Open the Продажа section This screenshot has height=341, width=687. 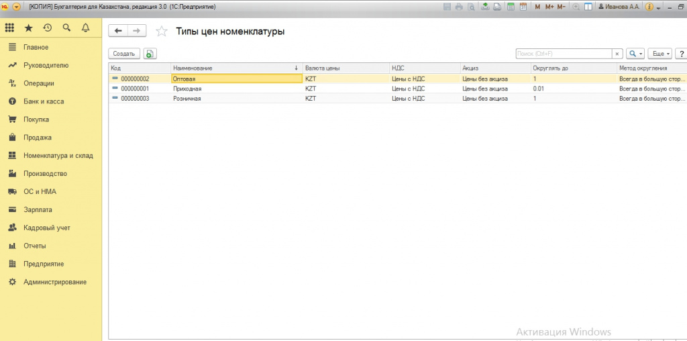point(38,138)
